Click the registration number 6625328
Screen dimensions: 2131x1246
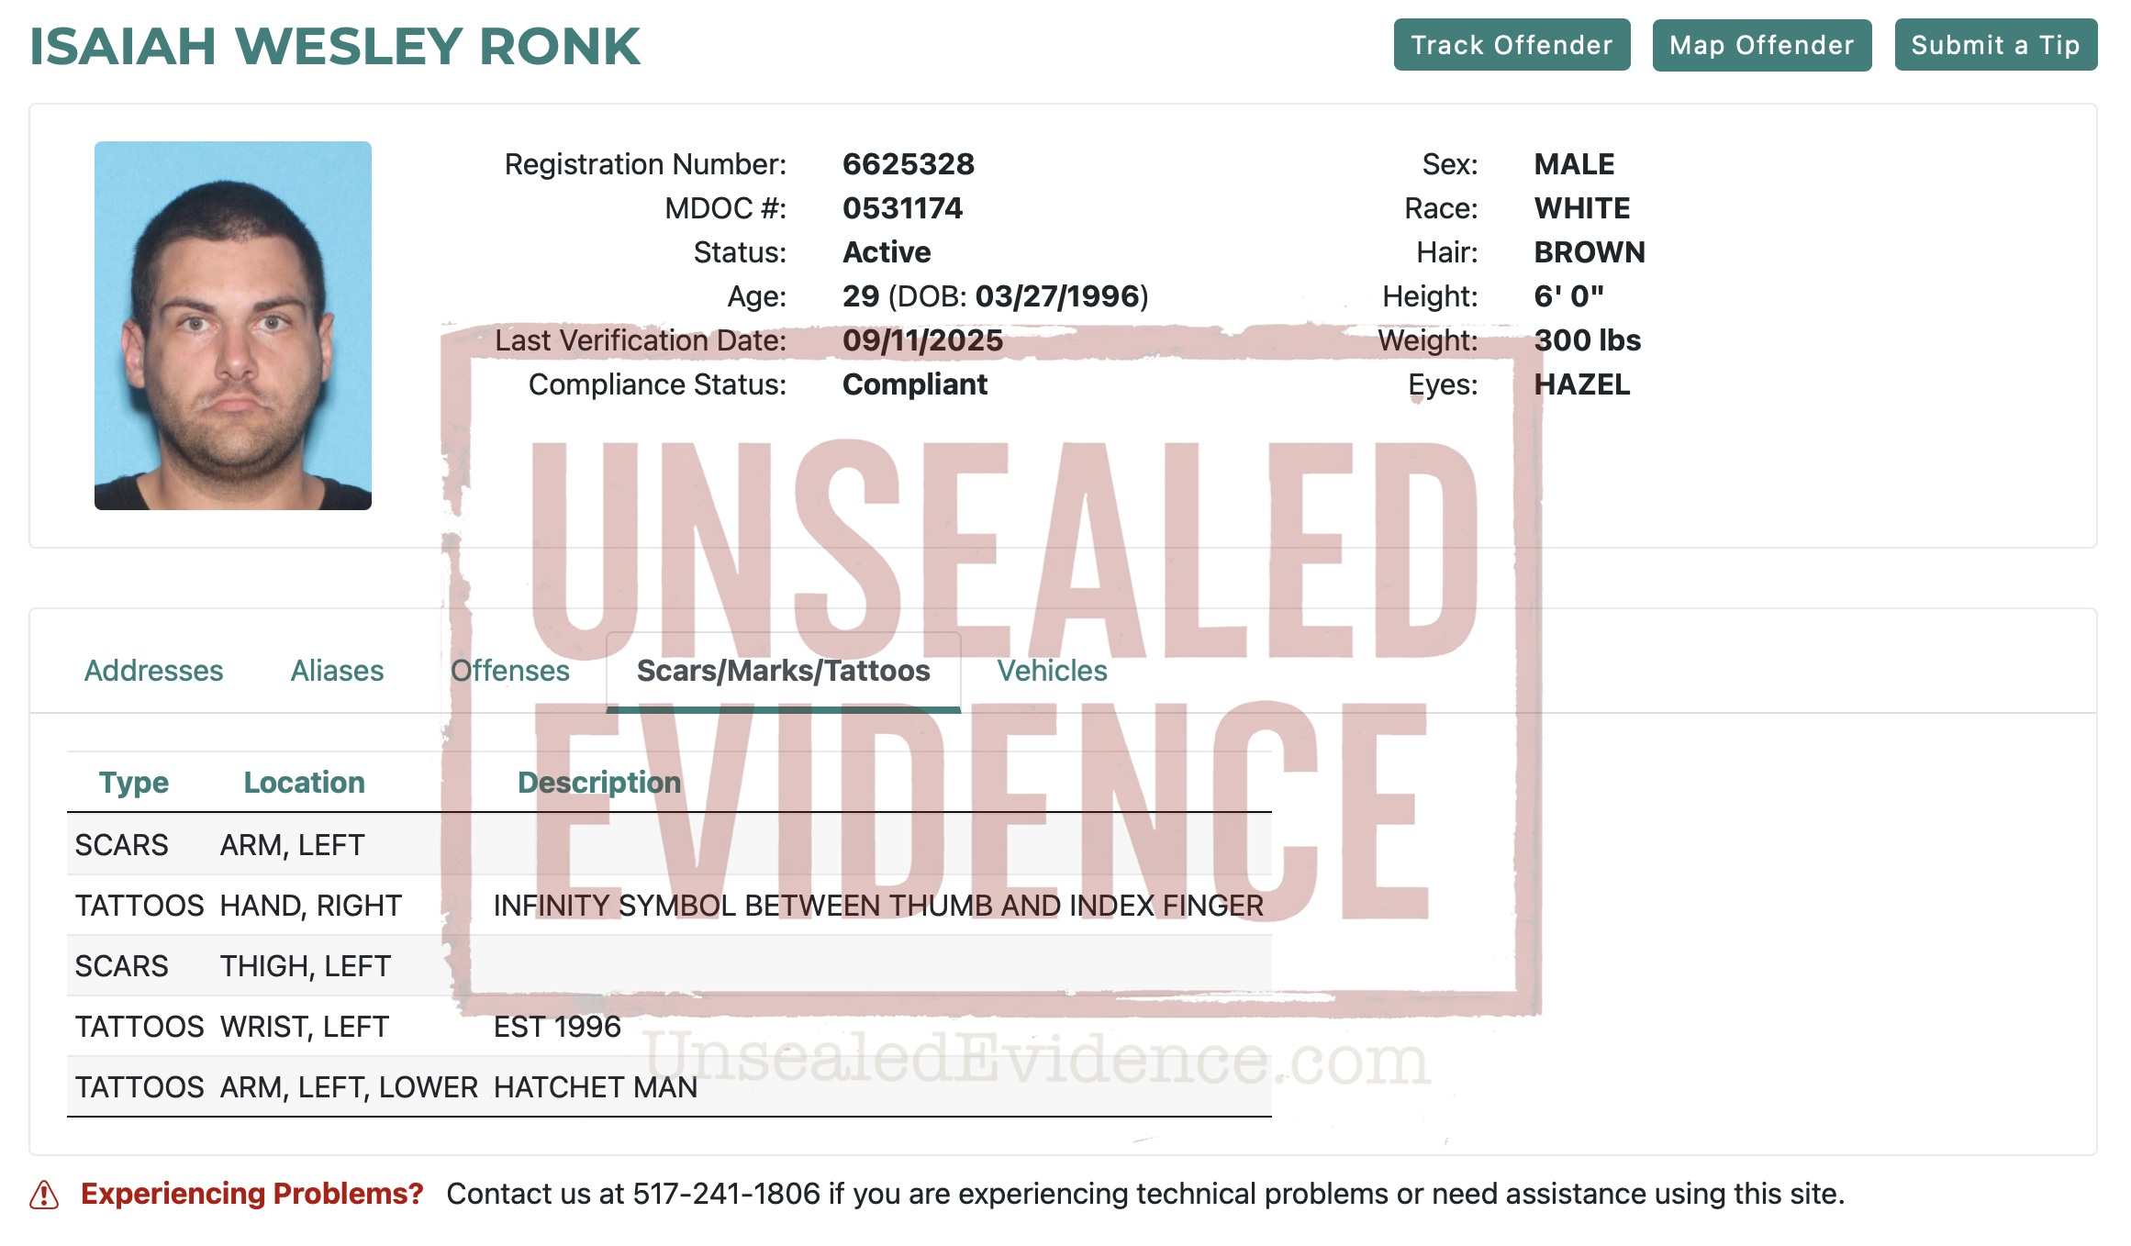(908, 164)
